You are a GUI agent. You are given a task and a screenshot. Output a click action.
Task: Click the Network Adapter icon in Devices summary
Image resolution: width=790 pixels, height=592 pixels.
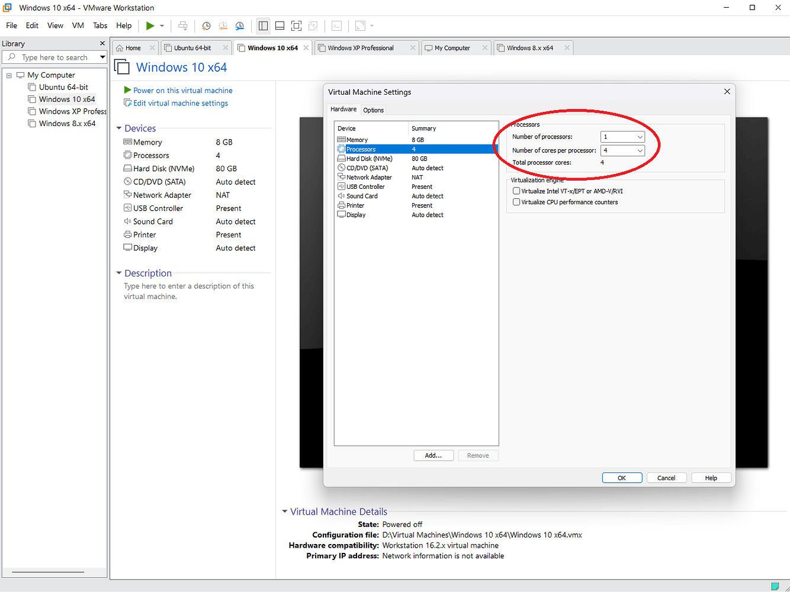[127, 195]
